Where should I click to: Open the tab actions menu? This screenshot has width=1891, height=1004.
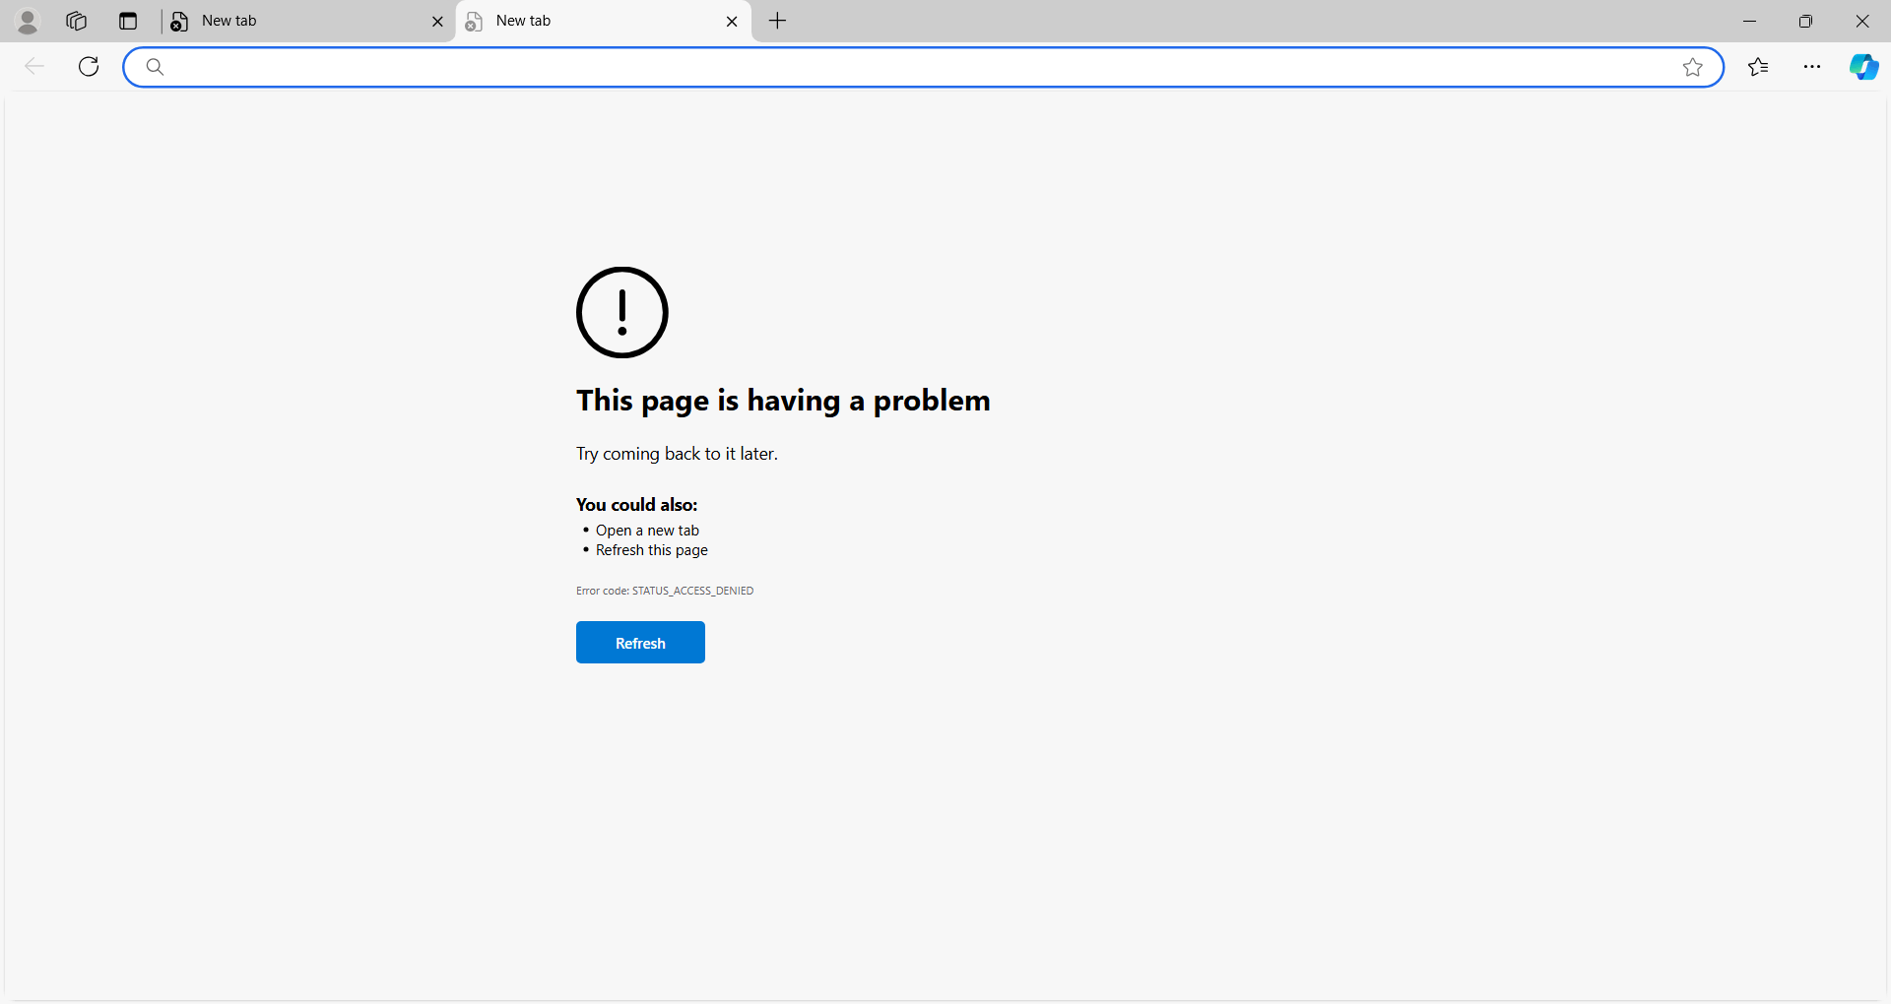(x=128, y=21)
